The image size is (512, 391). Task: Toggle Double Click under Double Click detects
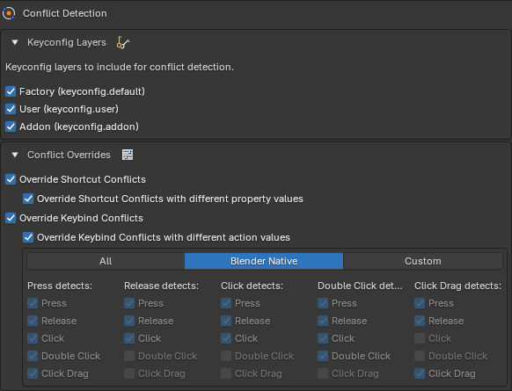pos(323,356)
